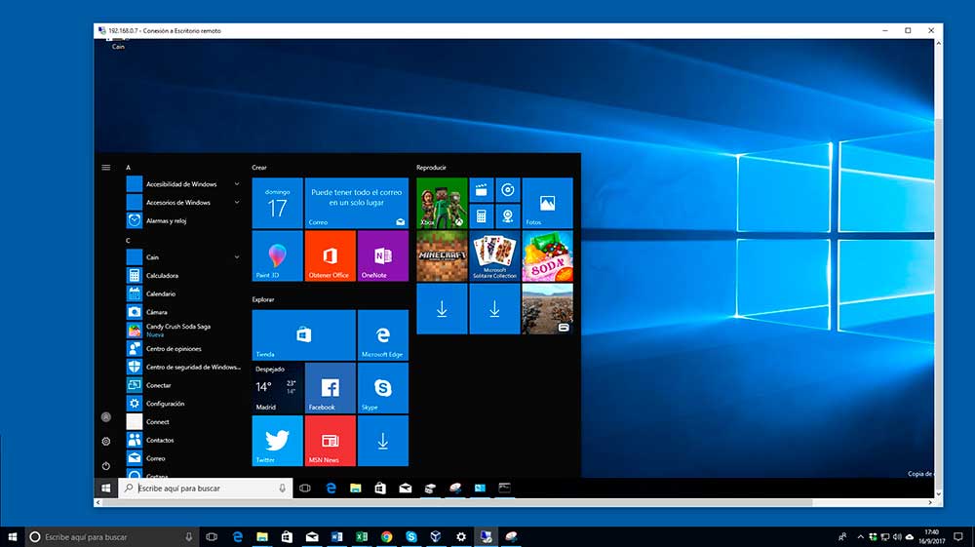Click the letter A section header
The width and height of the screenshot is (975, 547).
128,167
